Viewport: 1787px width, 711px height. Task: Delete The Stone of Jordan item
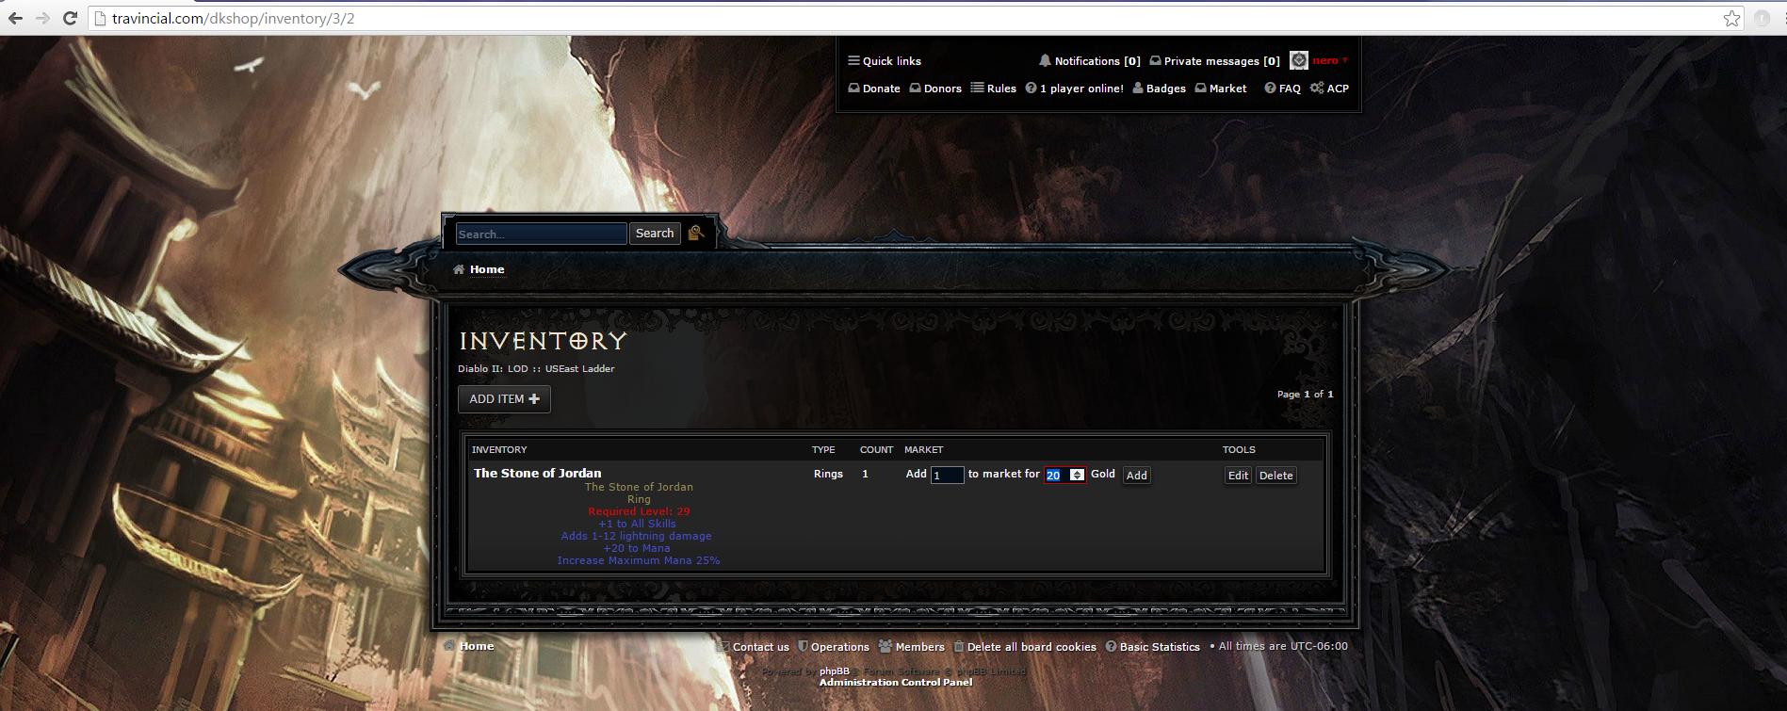pos(1275,476)
